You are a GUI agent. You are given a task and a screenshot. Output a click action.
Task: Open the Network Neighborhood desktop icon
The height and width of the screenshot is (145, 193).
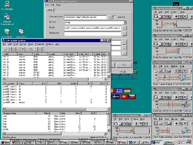point(7,20)
